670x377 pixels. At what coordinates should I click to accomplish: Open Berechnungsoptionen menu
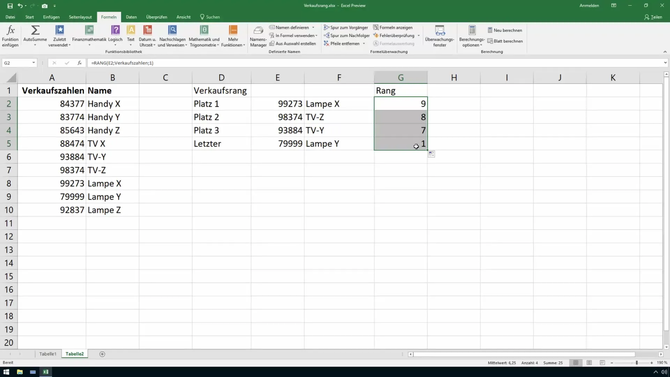(x=472, y=36)
